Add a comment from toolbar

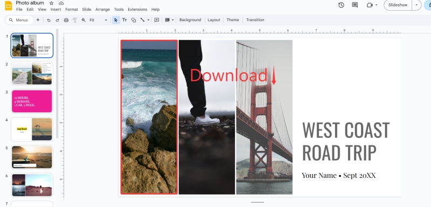coord(157,20)
